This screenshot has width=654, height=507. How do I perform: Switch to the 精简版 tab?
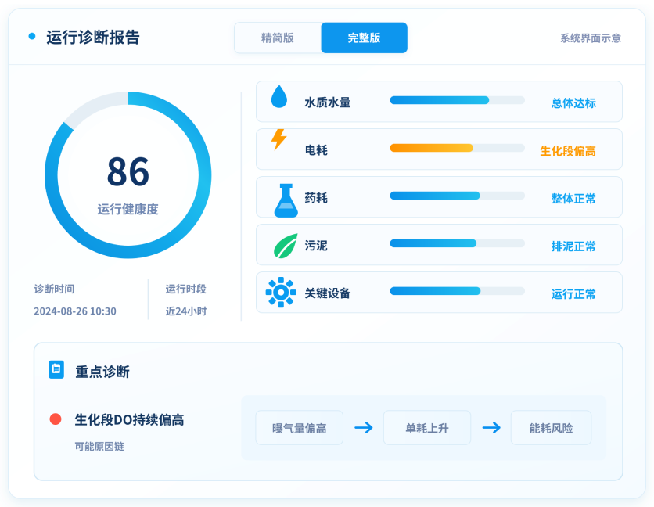pos(278,38)
